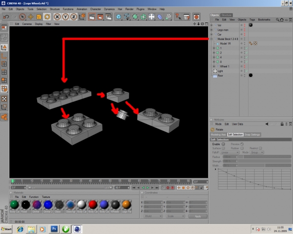Expand the Car object

tap(211, 34)
